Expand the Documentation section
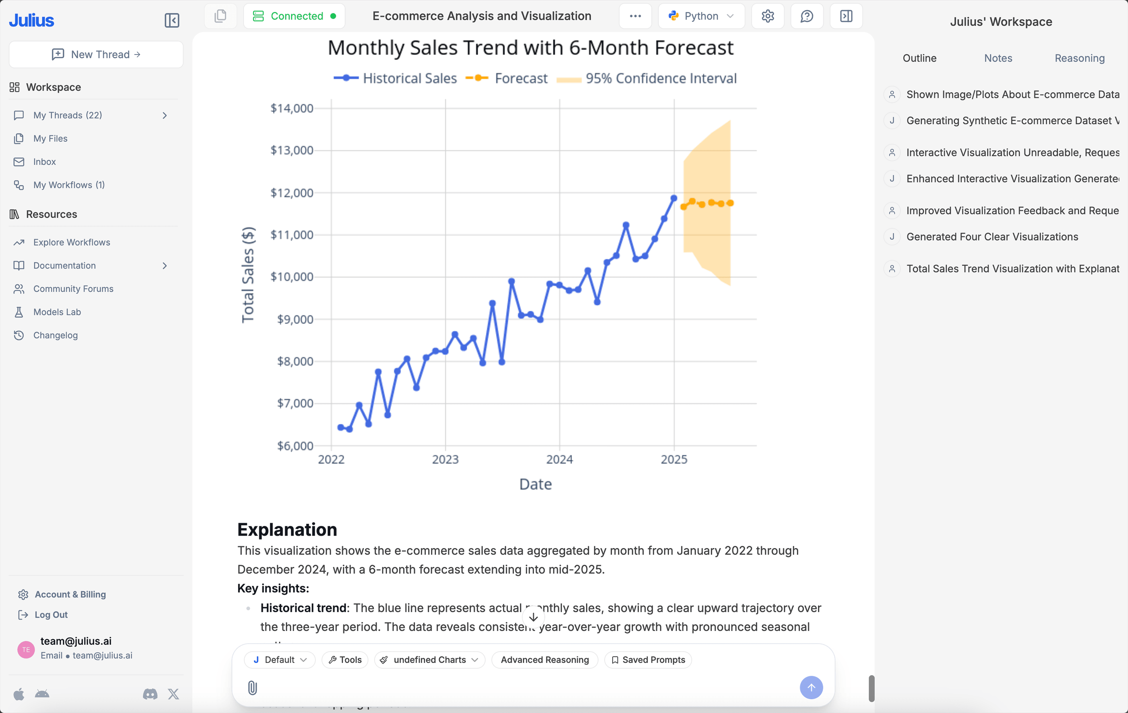1128x713 pixels. tap(164, 266)
